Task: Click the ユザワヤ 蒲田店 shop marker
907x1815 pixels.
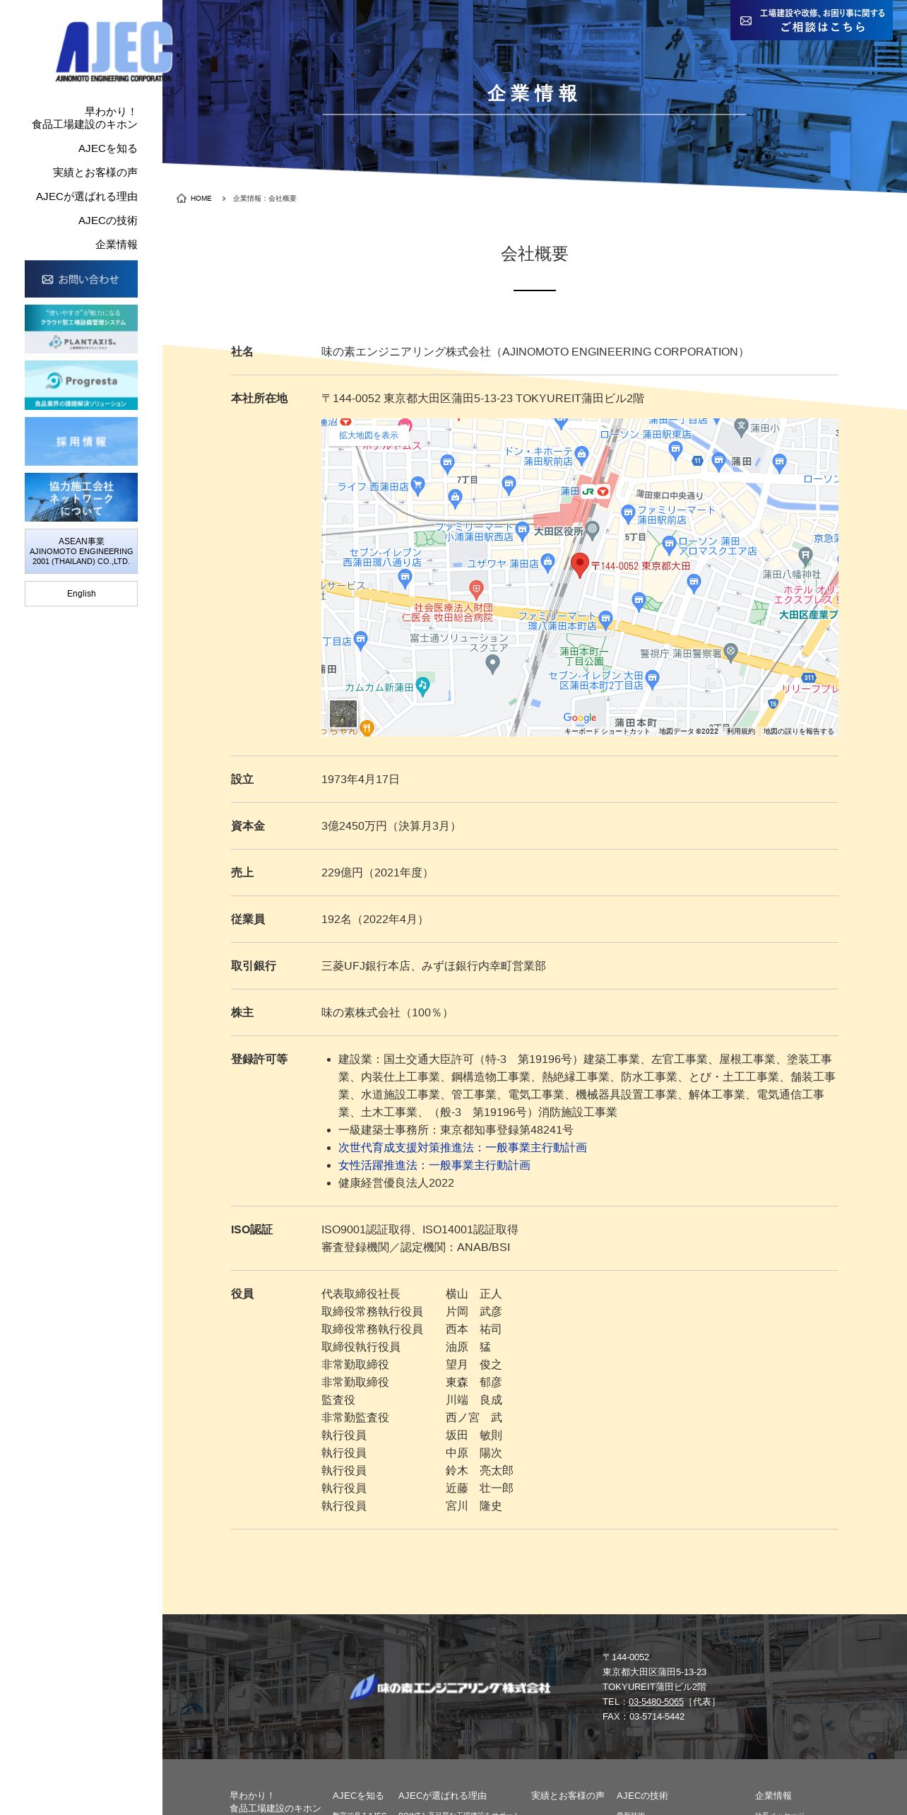Action: pos(547,564)
